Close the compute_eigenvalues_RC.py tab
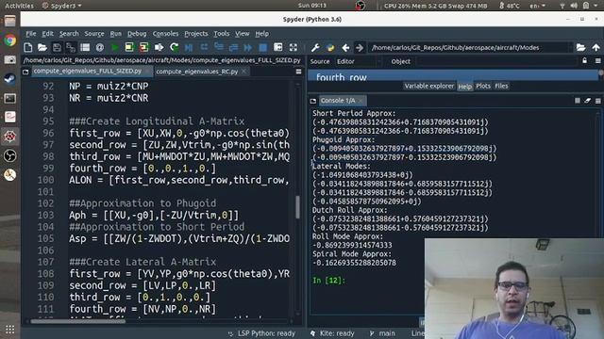 click(x=243, y=72)
